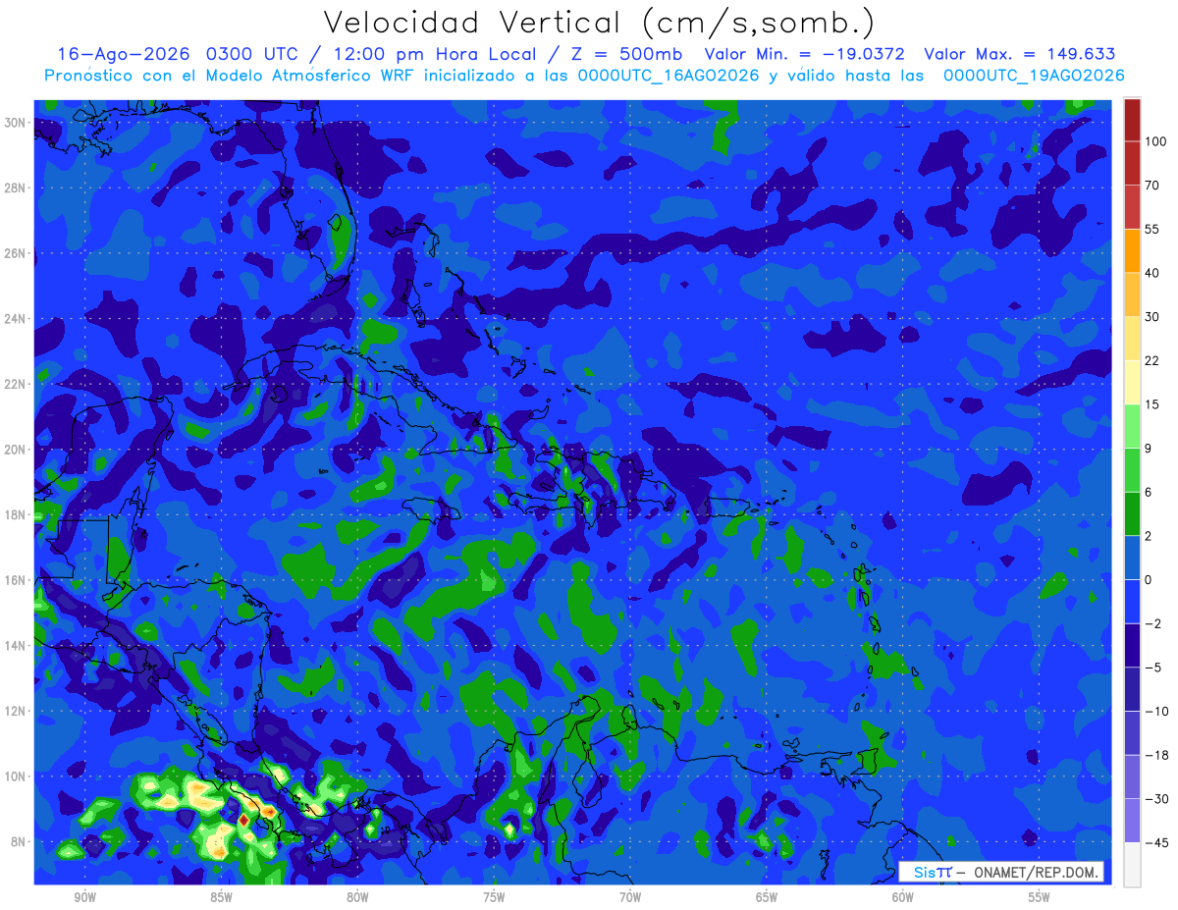Pick the dark green swatch between 2 and 6
This screenshot has height=910, width=1178.
pyautogui.click(x=1132, y=513)
